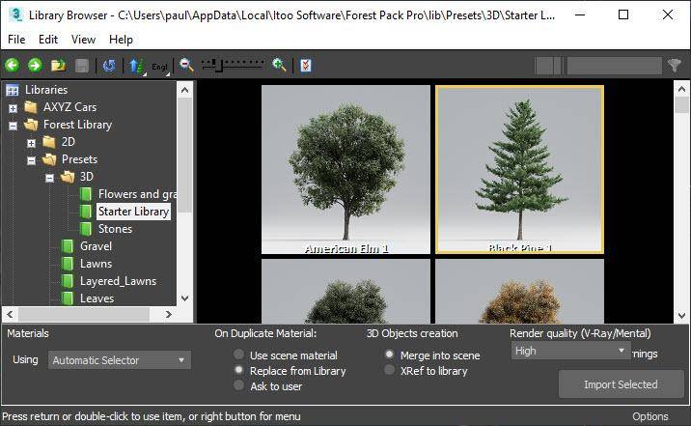Select the American Elm 1 thumbnail
This screenshot has height=426, width=691.
coord(346,169)
